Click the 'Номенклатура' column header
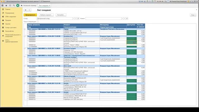Screen dimensions: 199x112 click(x=81, y=27)
